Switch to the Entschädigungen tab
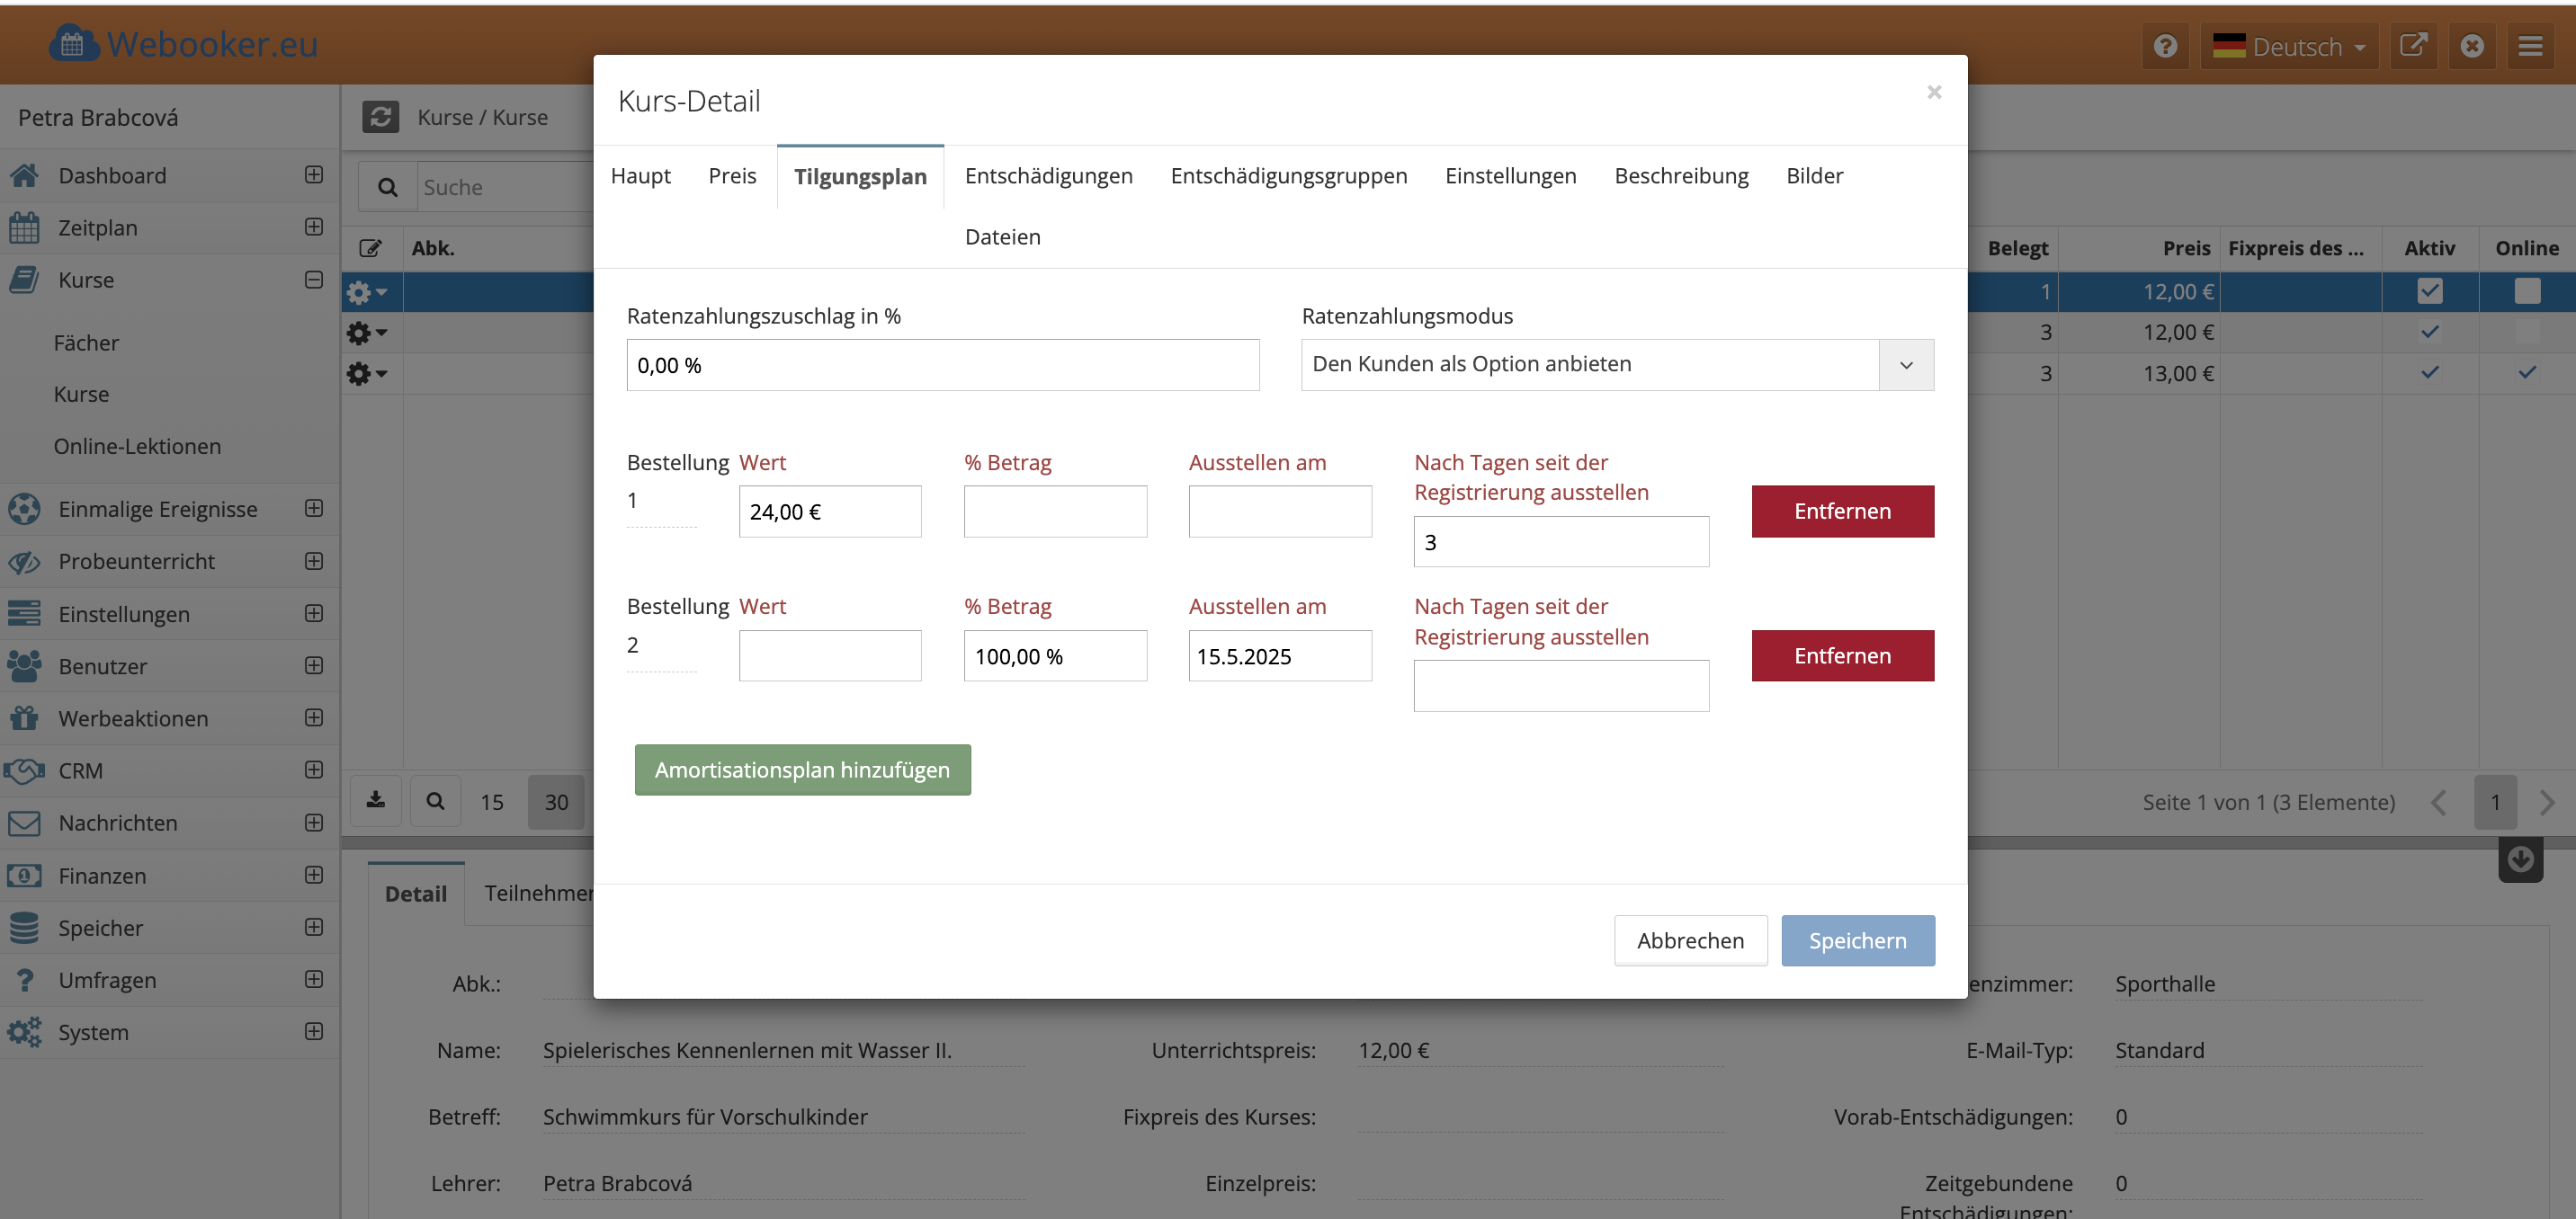2576x1219 pixels. tap(1048, 176)
